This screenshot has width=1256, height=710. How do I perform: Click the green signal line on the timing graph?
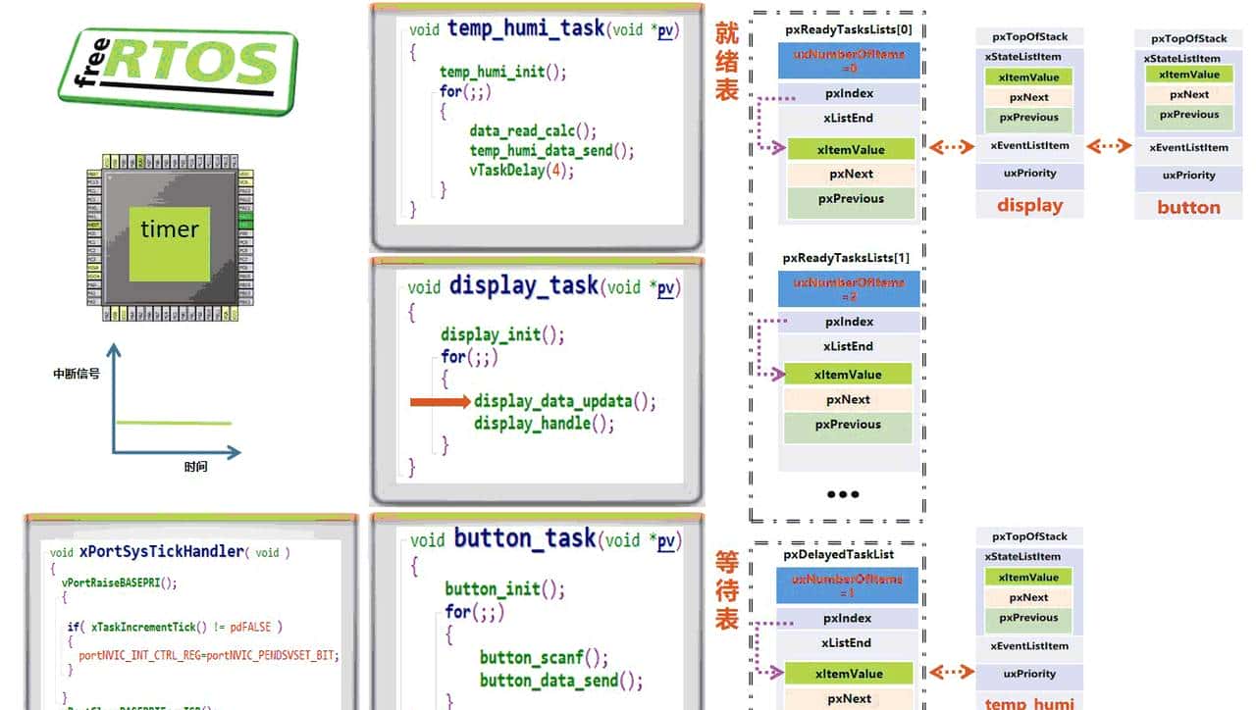tap(177, 423)
